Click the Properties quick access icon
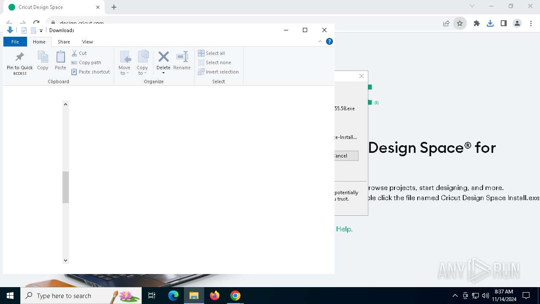Screen dimensions: 540x304 (x=24, y=30)
